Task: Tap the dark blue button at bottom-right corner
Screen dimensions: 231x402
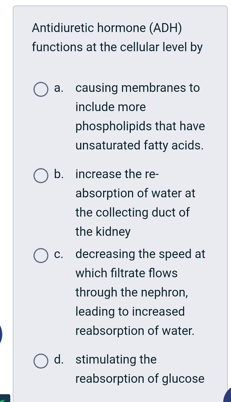Action: [x=228, y=395]
